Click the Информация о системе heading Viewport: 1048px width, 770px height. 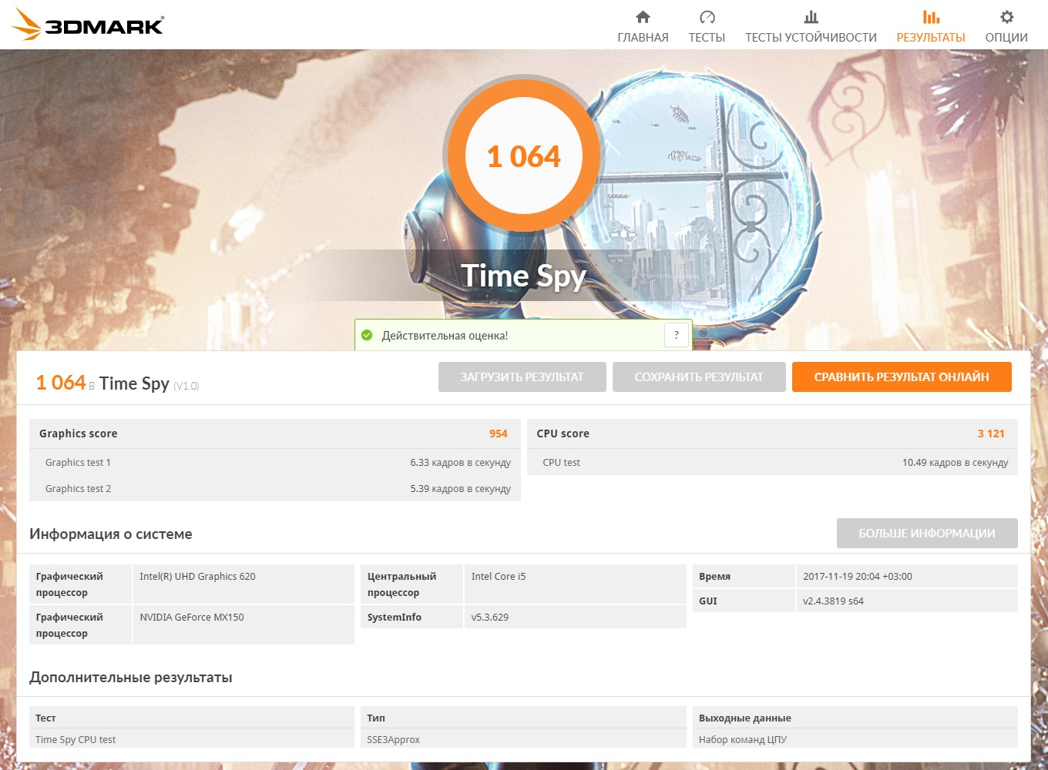click(111, 534)
